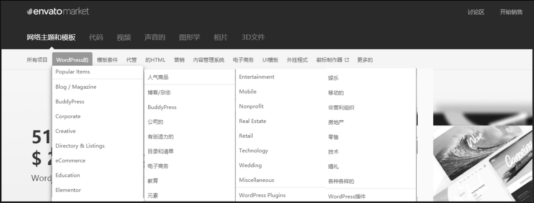This screenshot has height=203, width=534.
Task: Open the 讨论区 link
Action: click(x=476, y=12)
